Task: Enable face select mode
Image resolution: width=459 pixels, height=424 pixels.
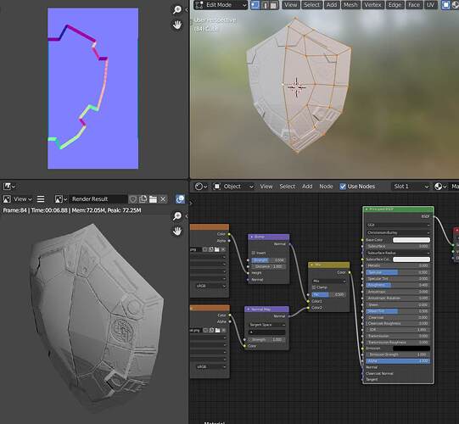Action: click(274, 5)
